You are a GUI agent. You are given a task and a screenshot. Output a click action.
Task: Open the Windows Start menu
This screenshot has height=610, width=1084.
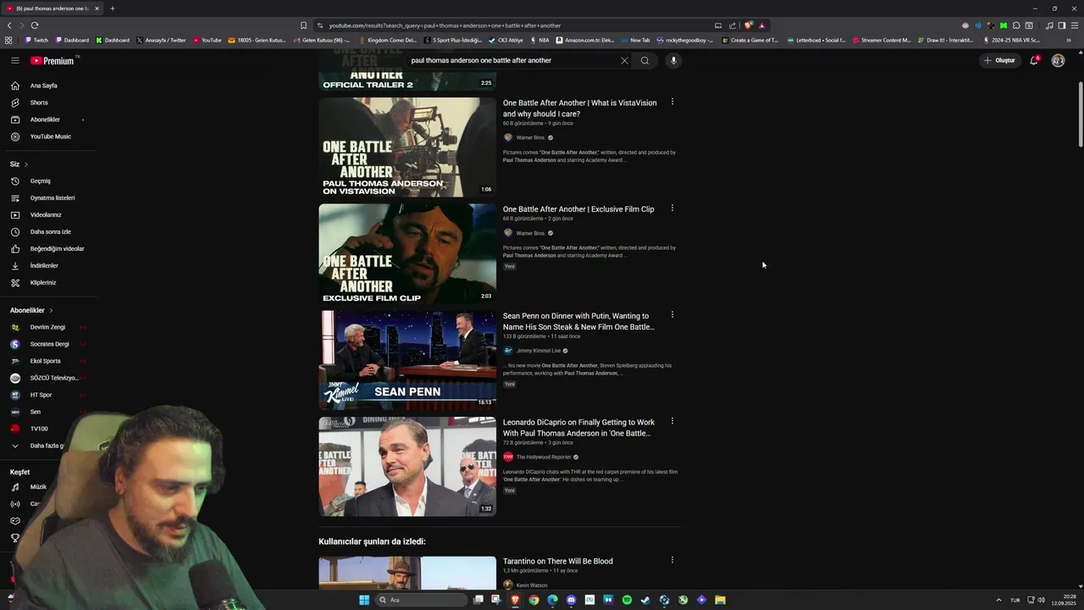364,600
